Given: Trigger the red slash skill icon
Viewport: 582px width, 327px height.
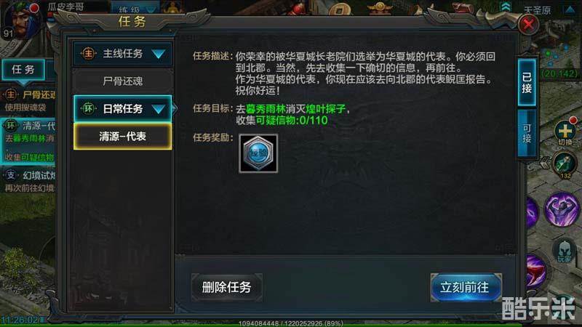Looking at the screenshot, I should [535, 272].
